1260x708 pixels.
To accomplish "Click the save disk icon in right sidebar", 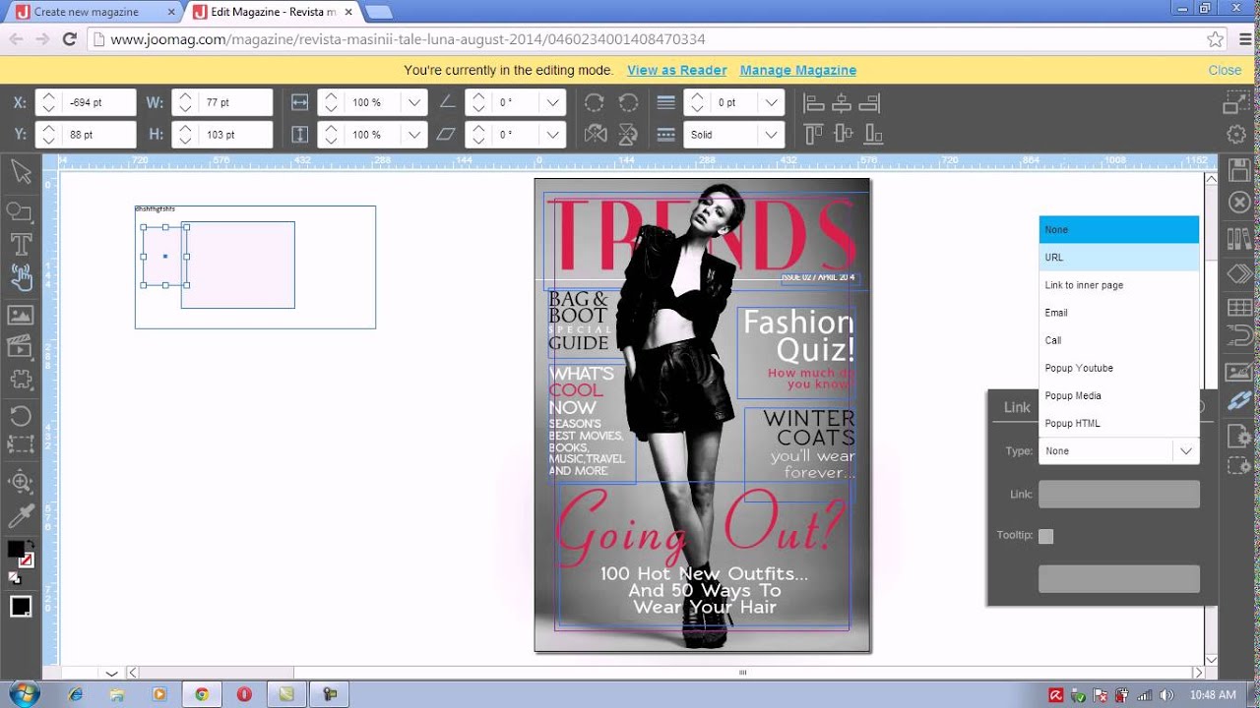I will [x=1239, y=169].
